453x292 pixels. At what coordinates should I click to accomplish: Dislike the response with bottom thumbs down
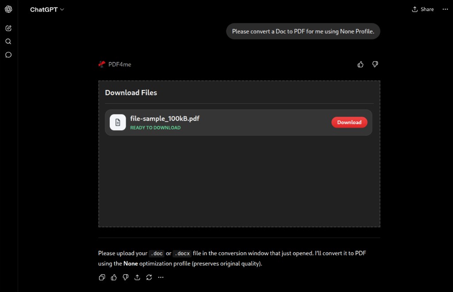coord(125,277)
